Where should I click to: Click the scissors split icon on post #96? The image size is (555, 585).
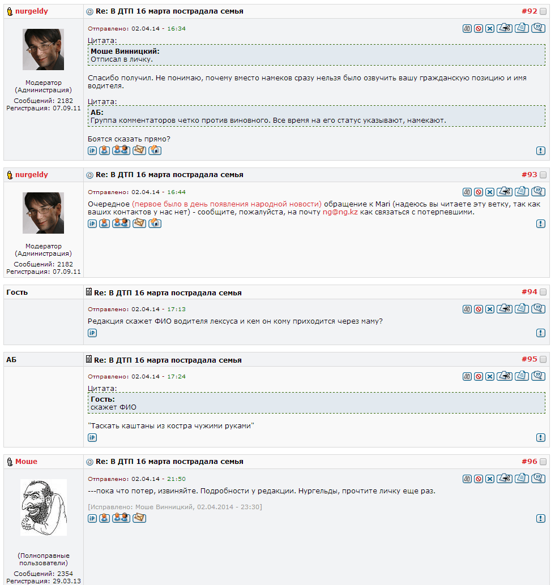tap(505, 479)
